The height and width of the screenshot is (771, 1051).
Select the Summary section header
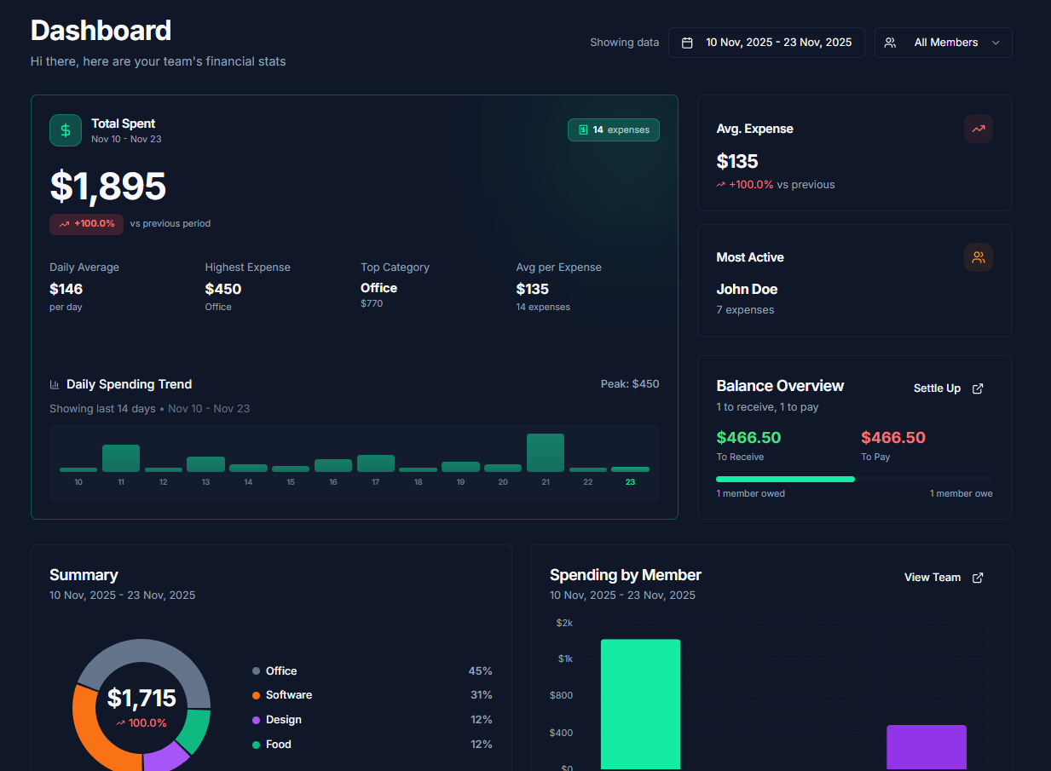click(x=84, y=575)
